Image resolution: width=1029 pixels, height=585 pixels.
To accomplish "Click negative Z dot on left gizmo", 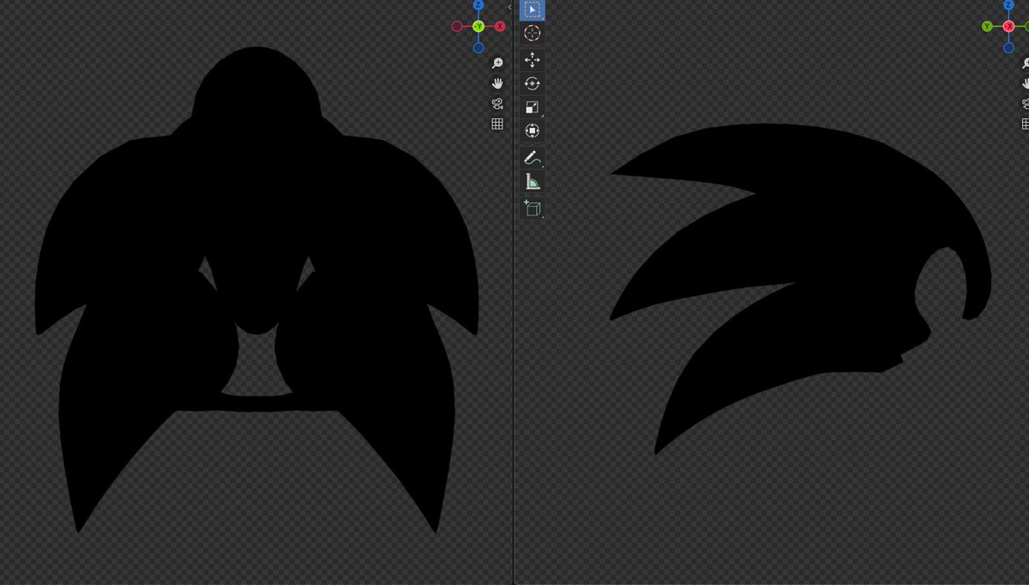I will tap(478, 48).
